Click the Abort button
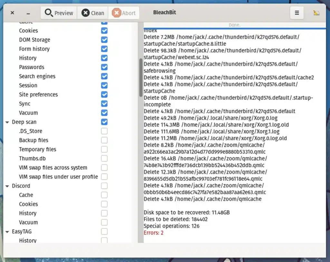Image resolution: width=330 pixels, height=262 pixels. click(123, 13)
